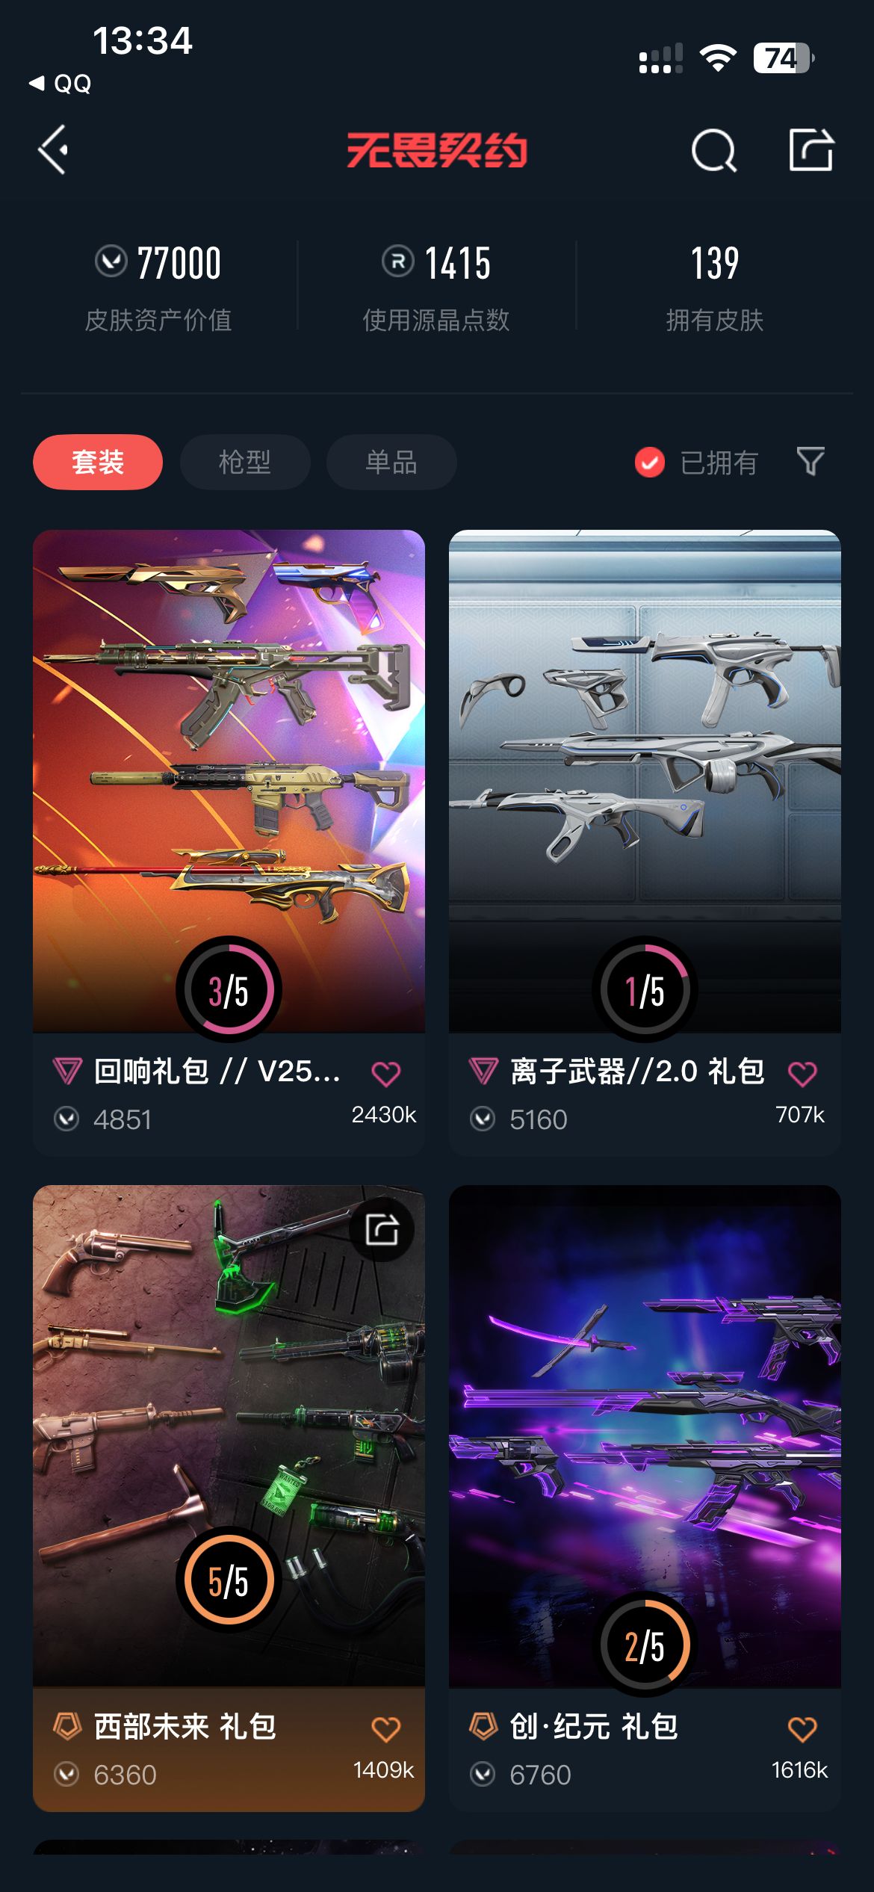Open 西部未来 礼包 title
The image size is (874, 1892).
(185, 1727)
